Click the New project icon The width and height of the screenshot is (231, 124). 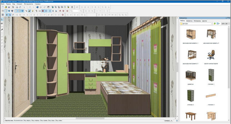coord(2,7)
